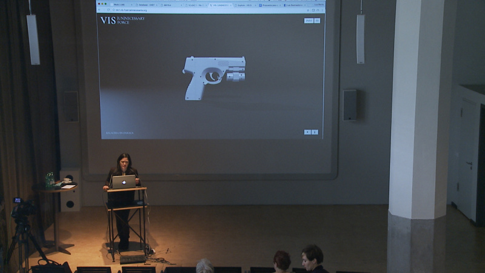Click the browser reload icon
Screen dimensions: 485x273
tap(109, 10)
